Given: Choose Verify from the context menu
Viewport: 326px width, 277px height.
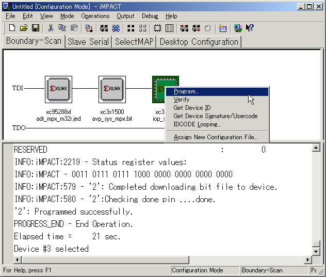Looking at the screenshot, I should click(x=217, y=100).
